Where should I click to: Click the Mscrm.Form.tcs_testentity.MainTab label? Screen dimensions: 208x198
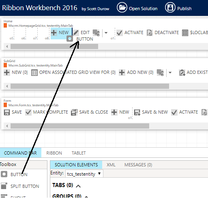[33, 105]
